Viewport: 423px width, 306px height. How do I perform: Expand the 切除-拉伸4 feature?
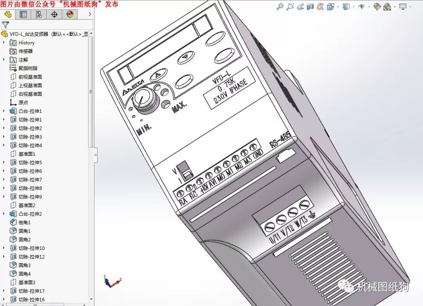tap(4, 145)
